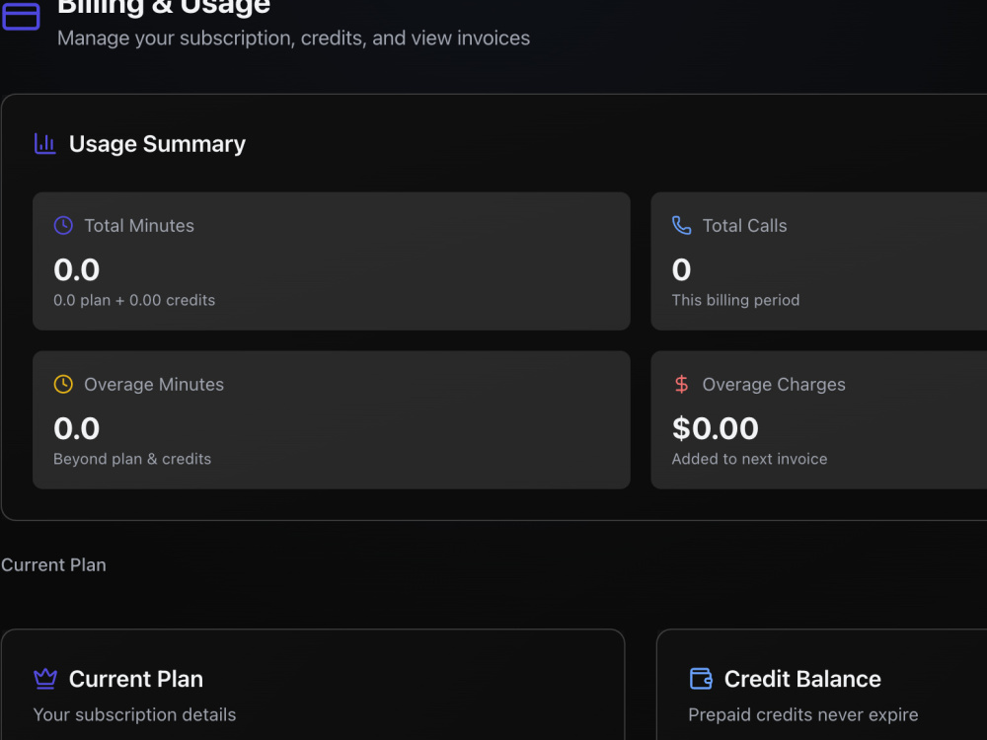This screenshot has width=987, height=740.
Task: Click the '0.0 plan + 0.00 credits' text
Action: click(x=134, y=300)
